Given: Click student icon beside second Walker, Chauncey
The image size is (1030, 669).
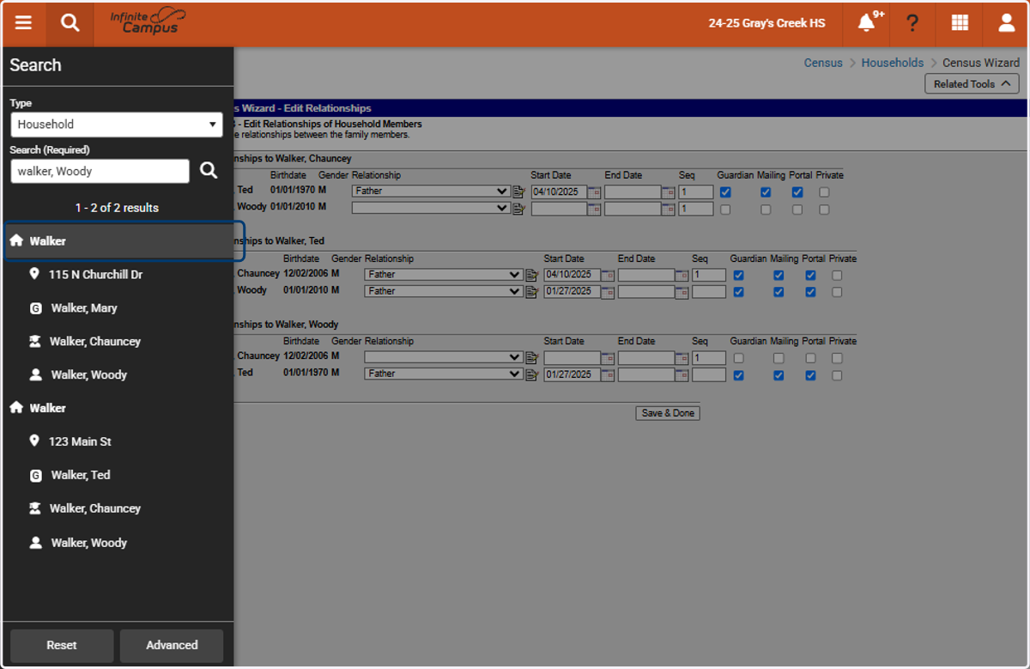Looking at the screenshot, I should pos(35,508).
